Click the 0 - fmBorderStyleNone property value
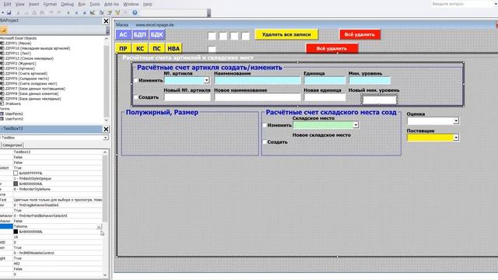The width and height of the screenshot is (498, 280). [x=57, y=189]
